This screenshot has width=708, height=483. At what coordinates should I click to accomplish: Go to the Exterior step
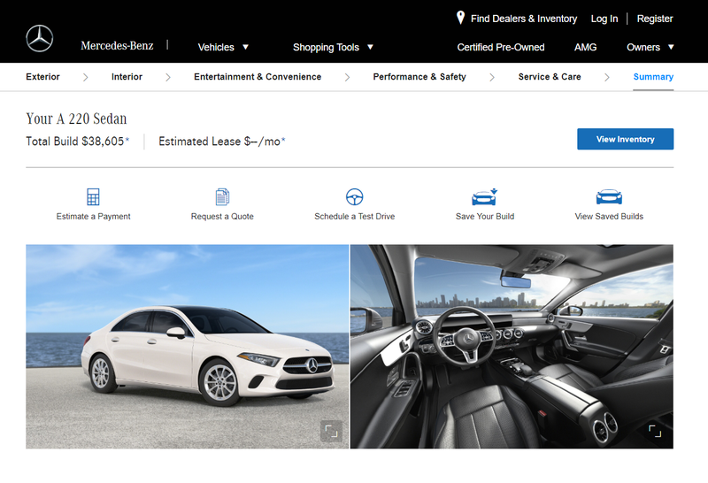(x=42, y=77)
